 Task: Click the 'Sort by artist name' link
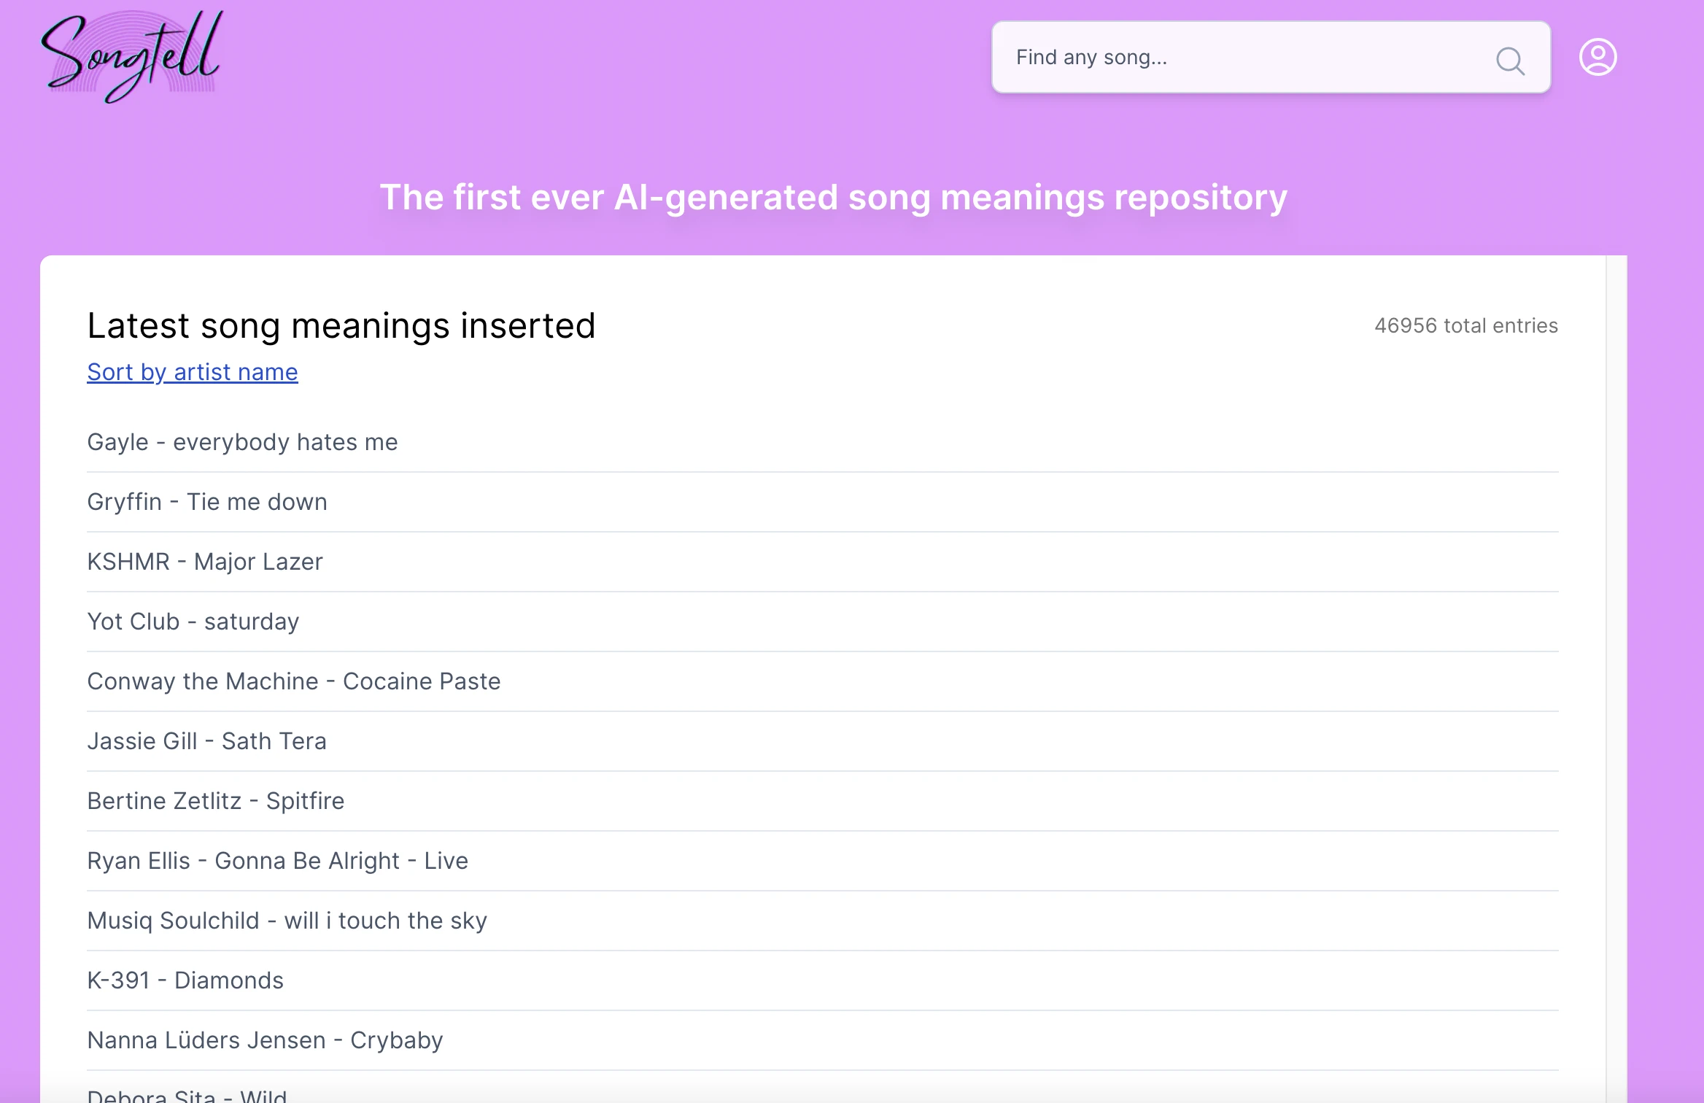(x=192, y=372)
